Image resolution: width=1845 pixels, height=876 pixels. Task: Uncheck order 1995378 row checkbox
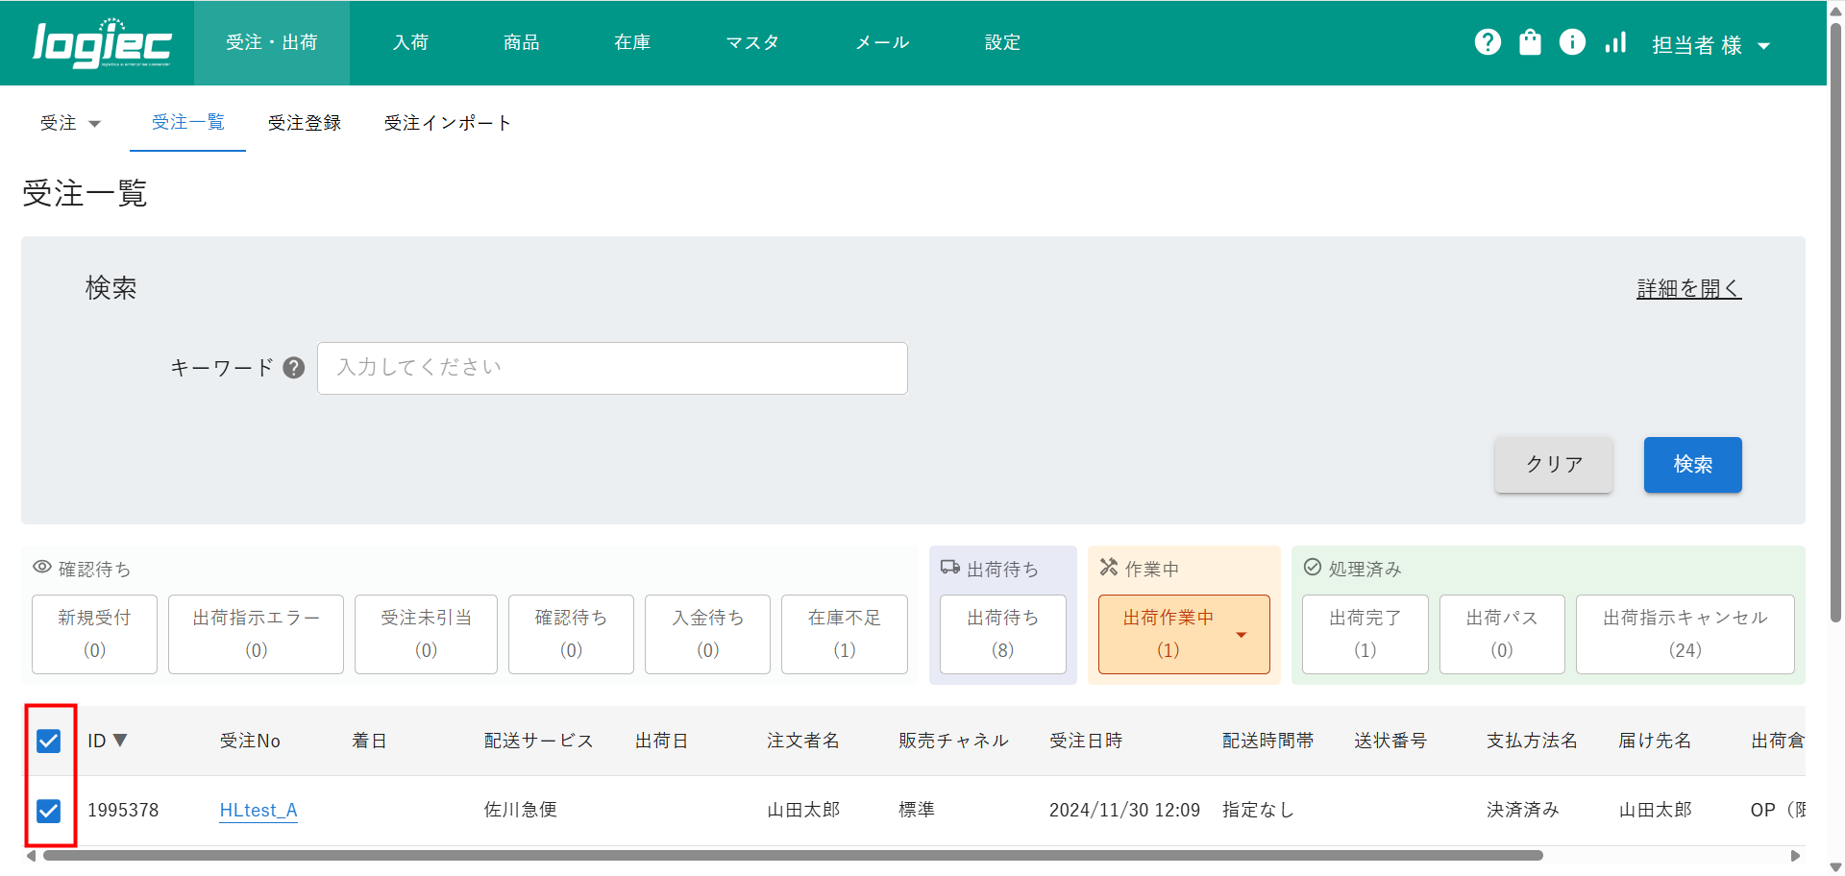49,811
